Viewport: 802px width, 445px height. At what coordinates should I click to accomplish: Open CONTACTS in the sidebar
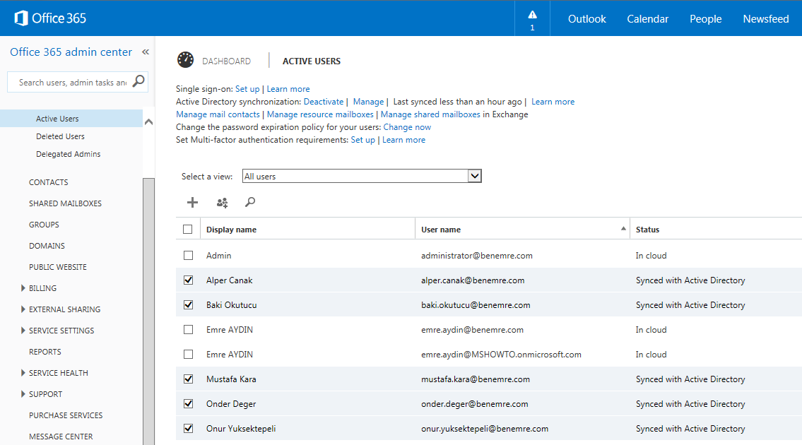(x=49, y=182)
